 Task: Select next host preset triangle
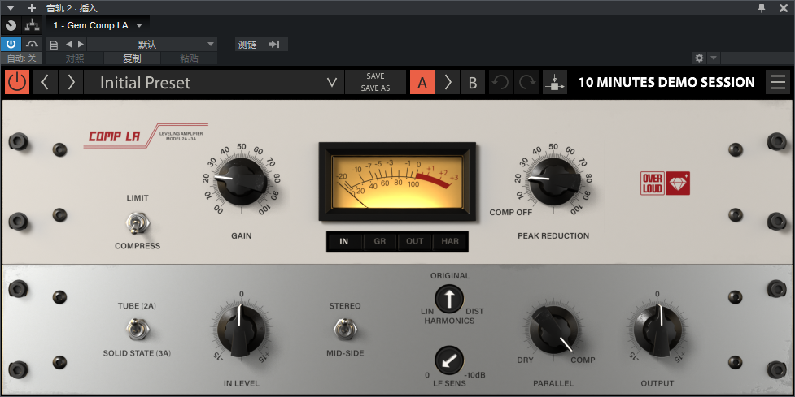coord(81,45)
